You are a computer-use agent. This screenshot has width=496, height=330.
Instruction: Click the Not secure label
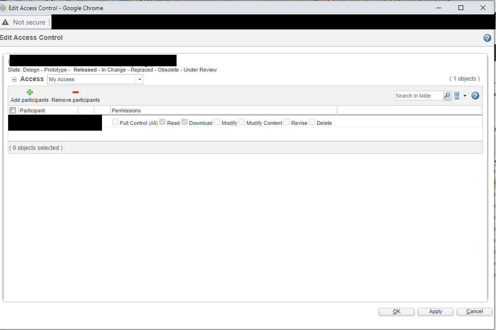click(x=30, y=22)
